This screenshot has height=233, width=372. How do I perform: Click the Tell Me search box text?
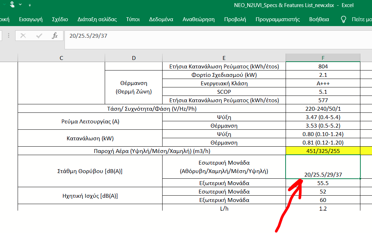361,19
